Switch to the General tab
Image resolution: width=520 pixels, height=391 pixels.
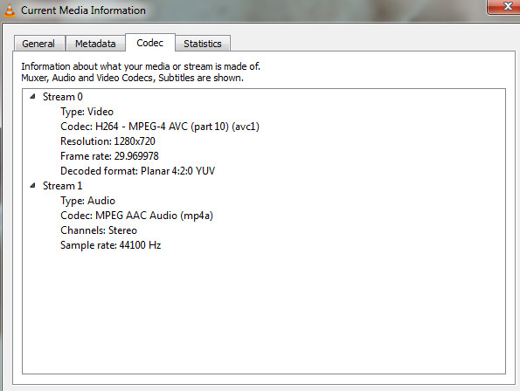(38, 44)
